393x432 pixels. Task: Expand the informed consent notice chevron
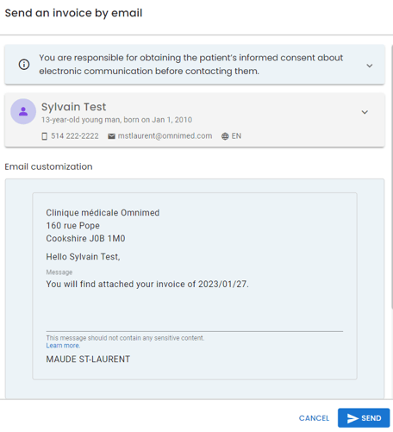click(370, 66)
